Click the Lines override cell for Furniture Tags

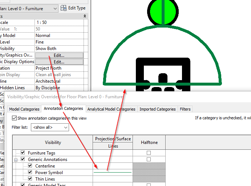coord(113,153)
